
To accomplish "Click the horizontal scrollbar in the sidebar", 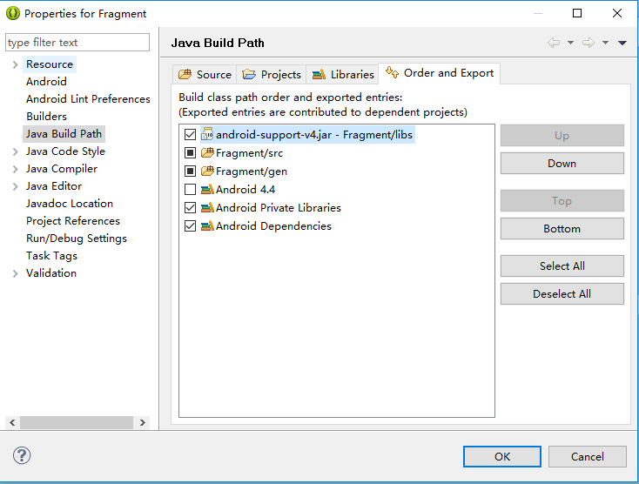I will pyautogui.click(x=77, y=422).
